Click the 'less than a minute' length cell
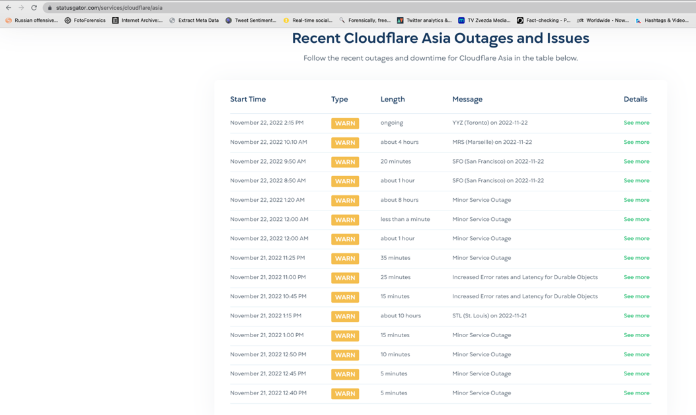This screenshot has height=415, width=696. click(405, 219)
